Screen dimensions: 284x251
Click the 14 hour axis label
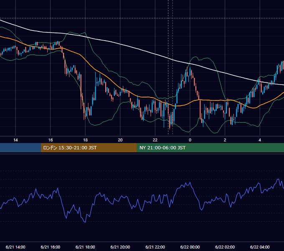[15, 140]
